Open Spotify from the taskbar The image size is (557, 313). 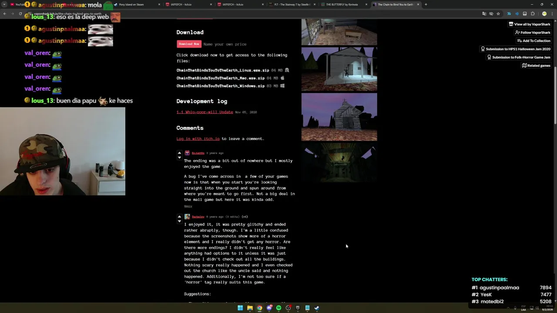pos(278,308)
